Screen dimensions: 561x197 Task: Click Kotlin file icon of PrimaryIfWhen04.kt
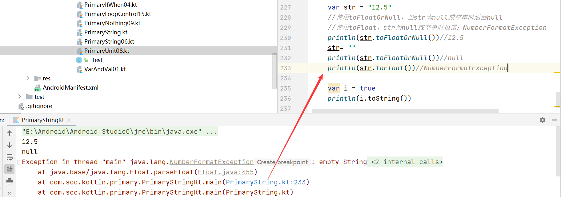79,5
